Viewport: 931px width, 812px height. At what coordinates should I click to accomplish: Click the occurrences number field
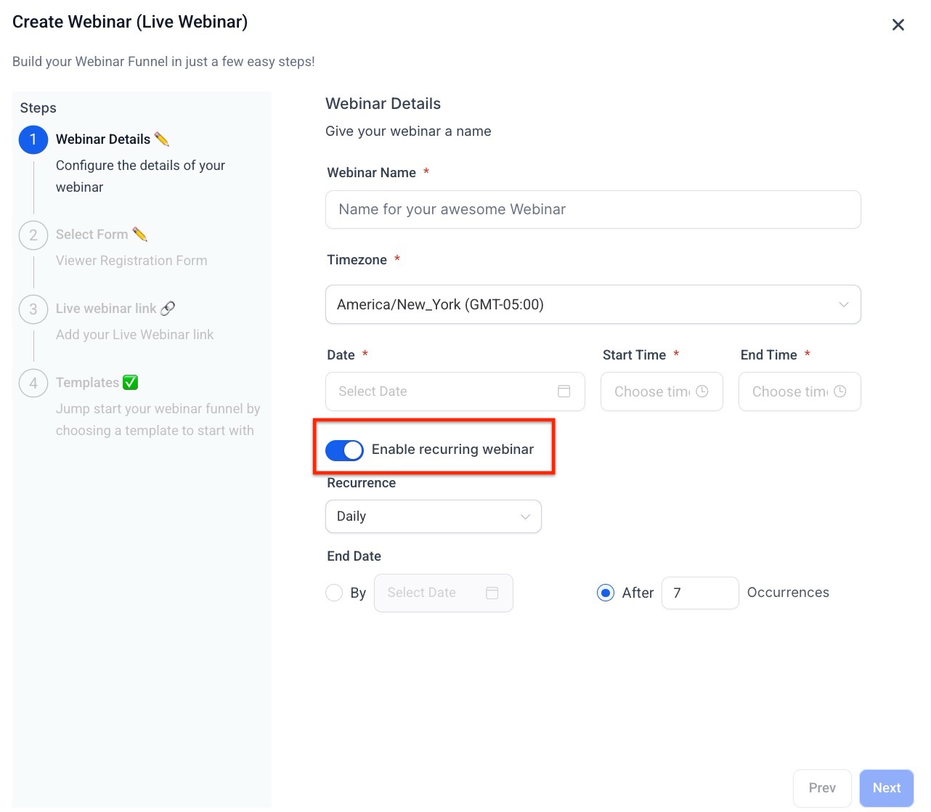point(699,593)
